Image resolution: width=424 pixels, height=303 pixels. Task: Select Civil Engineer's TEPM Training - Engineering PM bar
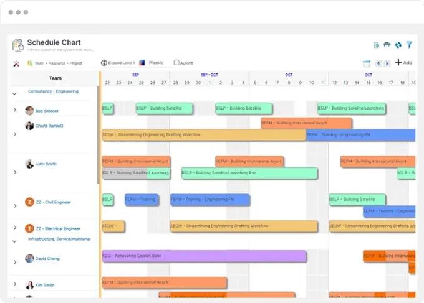pos(210,200)
